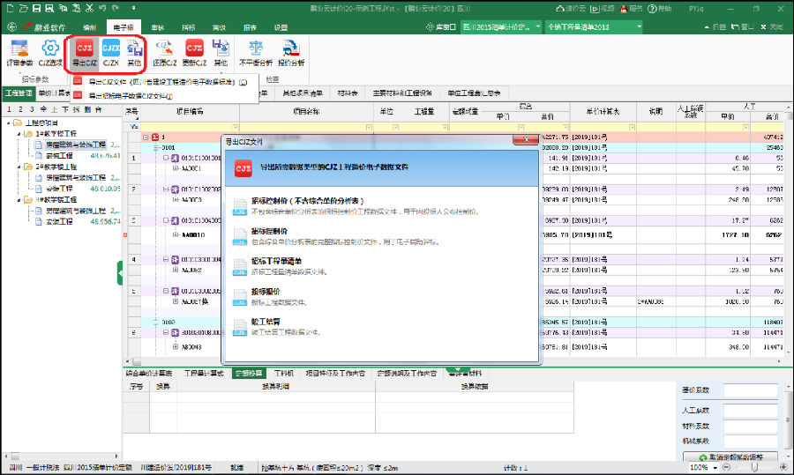Collapse the 1#教学楼工程 tree node

[18, 133]
